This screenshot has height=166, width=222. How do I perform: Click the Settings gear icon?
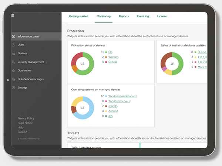pos(13,88)
